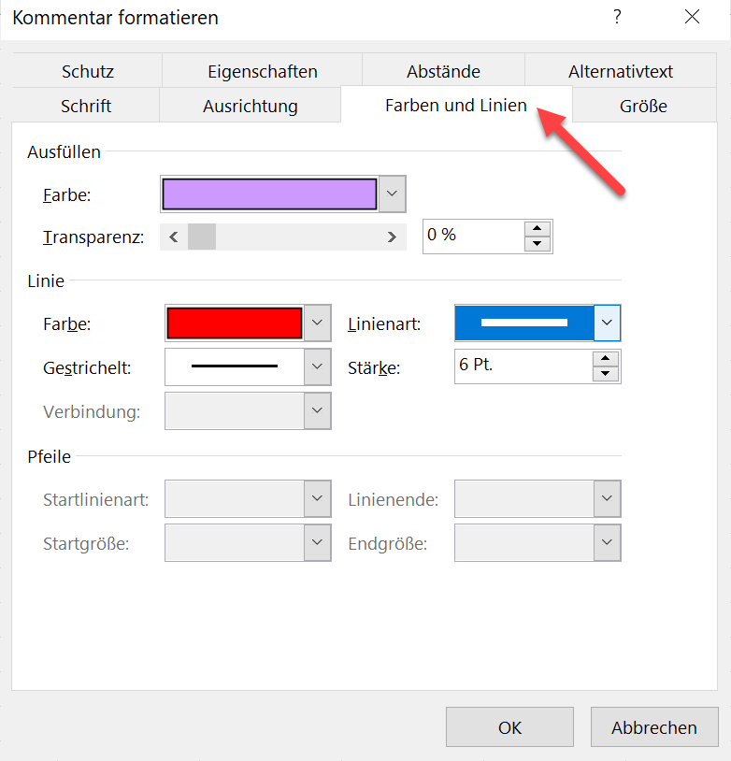This screenshot has width=731, height=761.
Task: Click the Transparenz percentage input field
Action: [474, 237]
